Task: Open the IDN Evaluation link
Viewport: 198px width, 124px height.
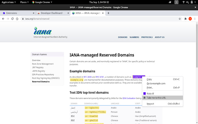Action: [129, 98]
